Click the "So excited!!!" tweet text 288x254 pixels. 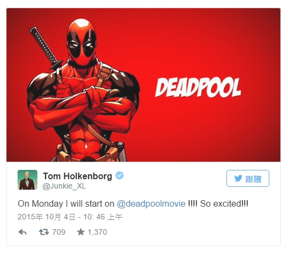(x=224, y=203)
